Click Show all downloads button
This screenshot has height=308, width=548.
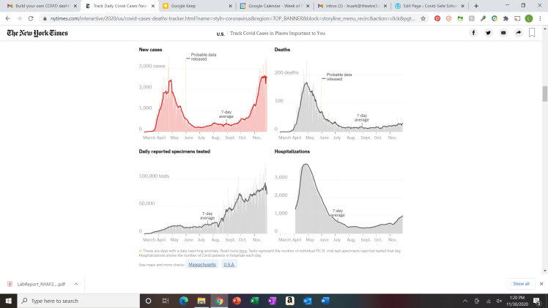pos(521,284)
